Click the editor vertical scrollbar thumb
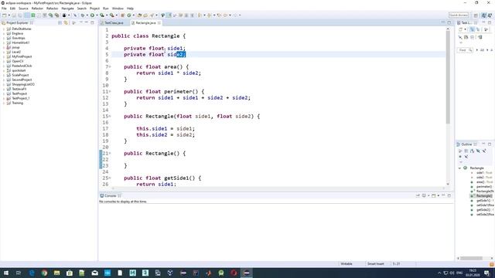 (448, 77)
